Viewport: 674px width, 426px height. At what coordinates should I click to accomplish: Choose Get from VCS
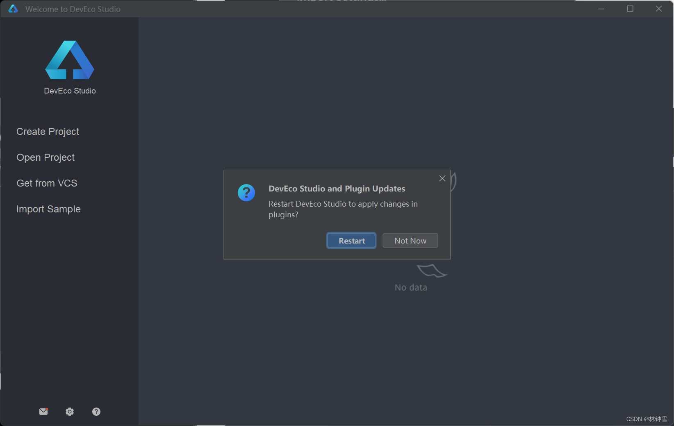coord(47,183)
